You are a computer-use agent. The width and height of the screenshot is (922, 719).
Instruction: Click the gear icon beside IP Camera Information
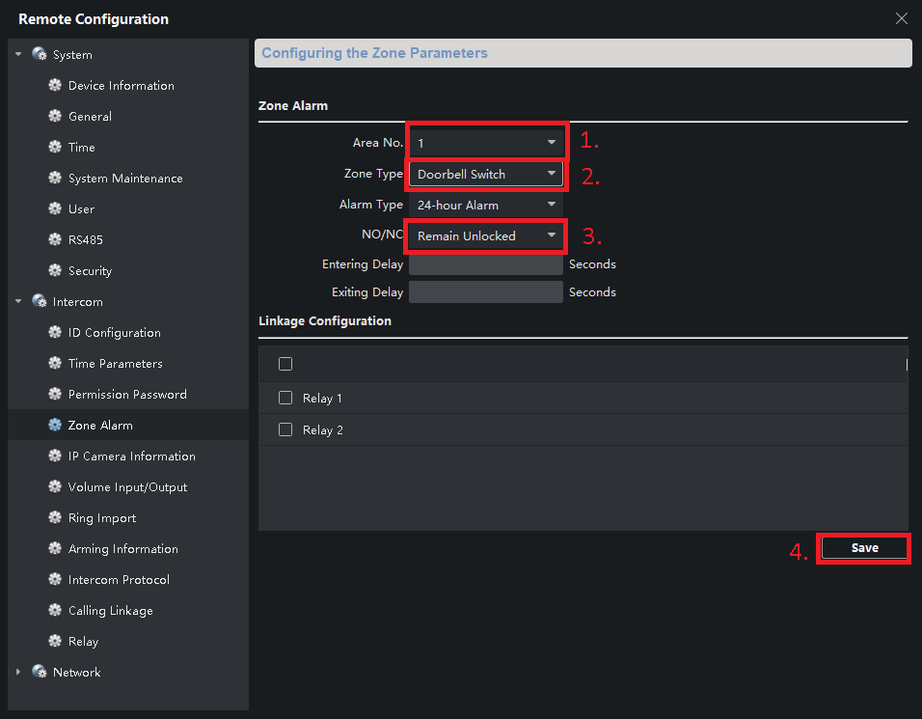pyautogui.click(x=55, y=456)
